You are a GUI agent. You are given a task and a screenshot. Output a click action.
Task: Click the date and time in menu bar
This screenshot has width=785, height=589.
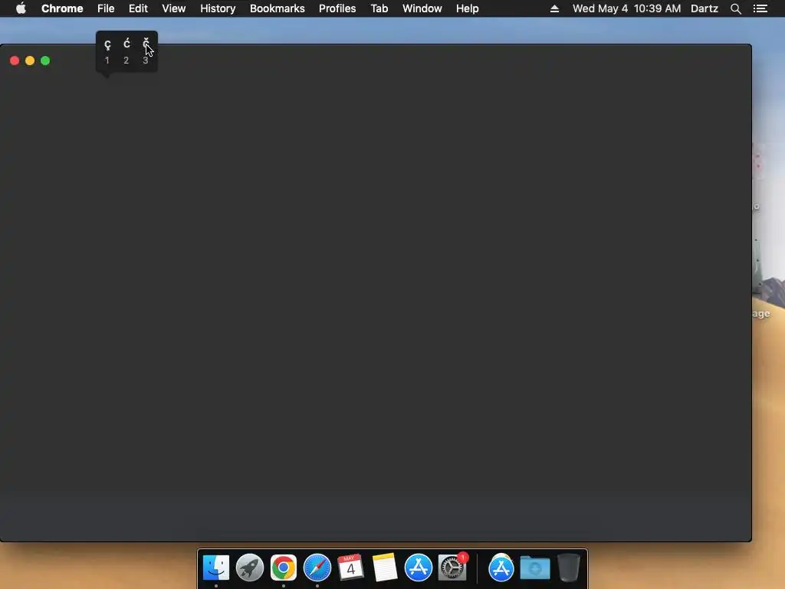tap(627, 8)
